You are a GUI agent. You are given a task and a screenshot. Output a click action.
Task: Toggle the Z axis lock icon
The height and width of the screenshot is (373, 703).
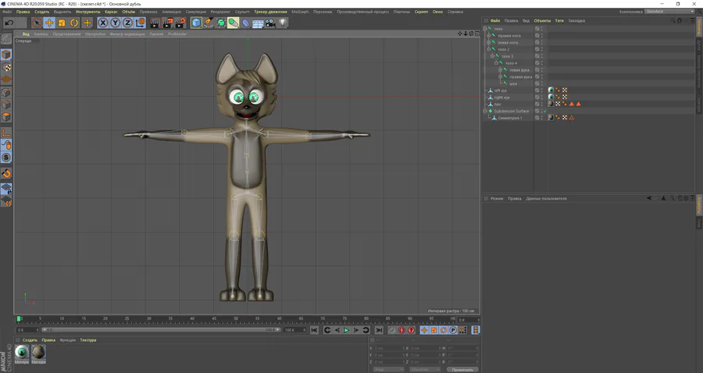(127, 23)
